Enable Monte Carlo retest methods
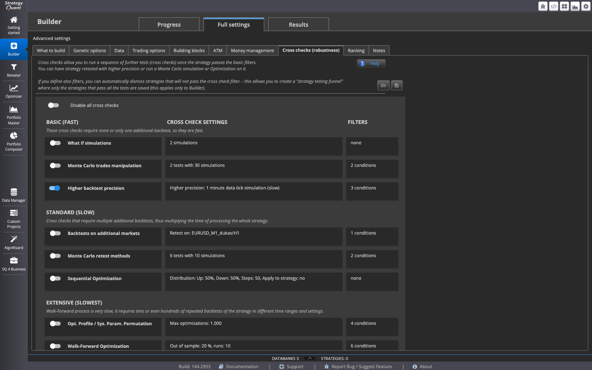 point(55,256)
